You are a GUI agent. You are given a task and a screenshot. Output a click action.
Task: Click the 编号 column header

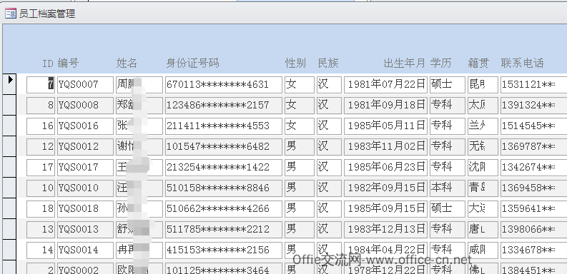68,64
